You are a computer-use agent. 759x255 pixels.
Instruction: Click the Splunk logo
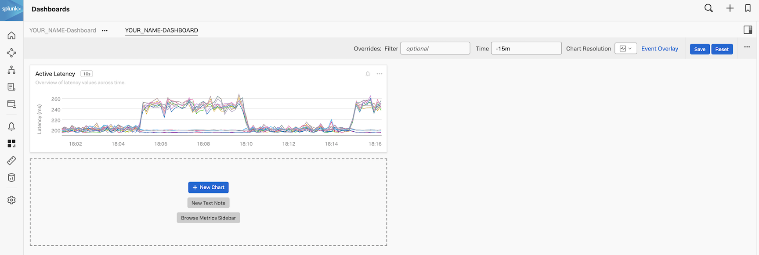(11, 10)
